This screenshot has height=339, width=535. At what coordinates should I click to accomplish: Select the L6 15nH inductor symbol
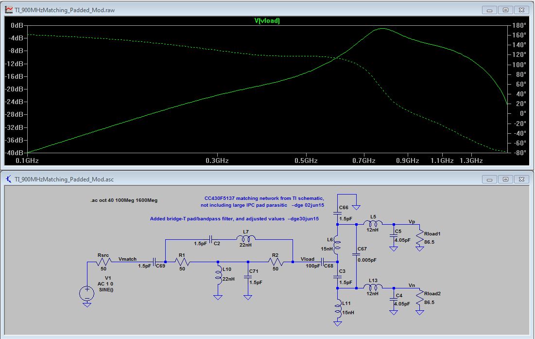[337, 245]
